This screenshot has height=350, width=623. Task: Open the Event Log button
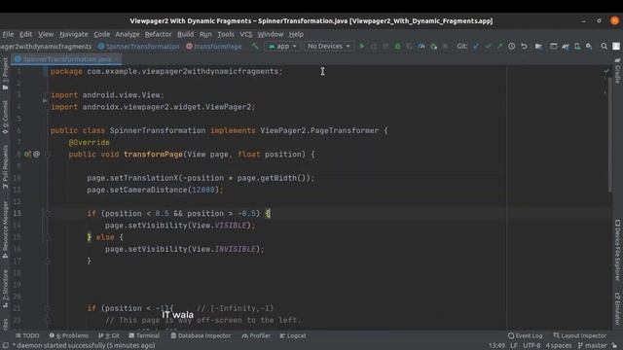click(x=525, y=335)
